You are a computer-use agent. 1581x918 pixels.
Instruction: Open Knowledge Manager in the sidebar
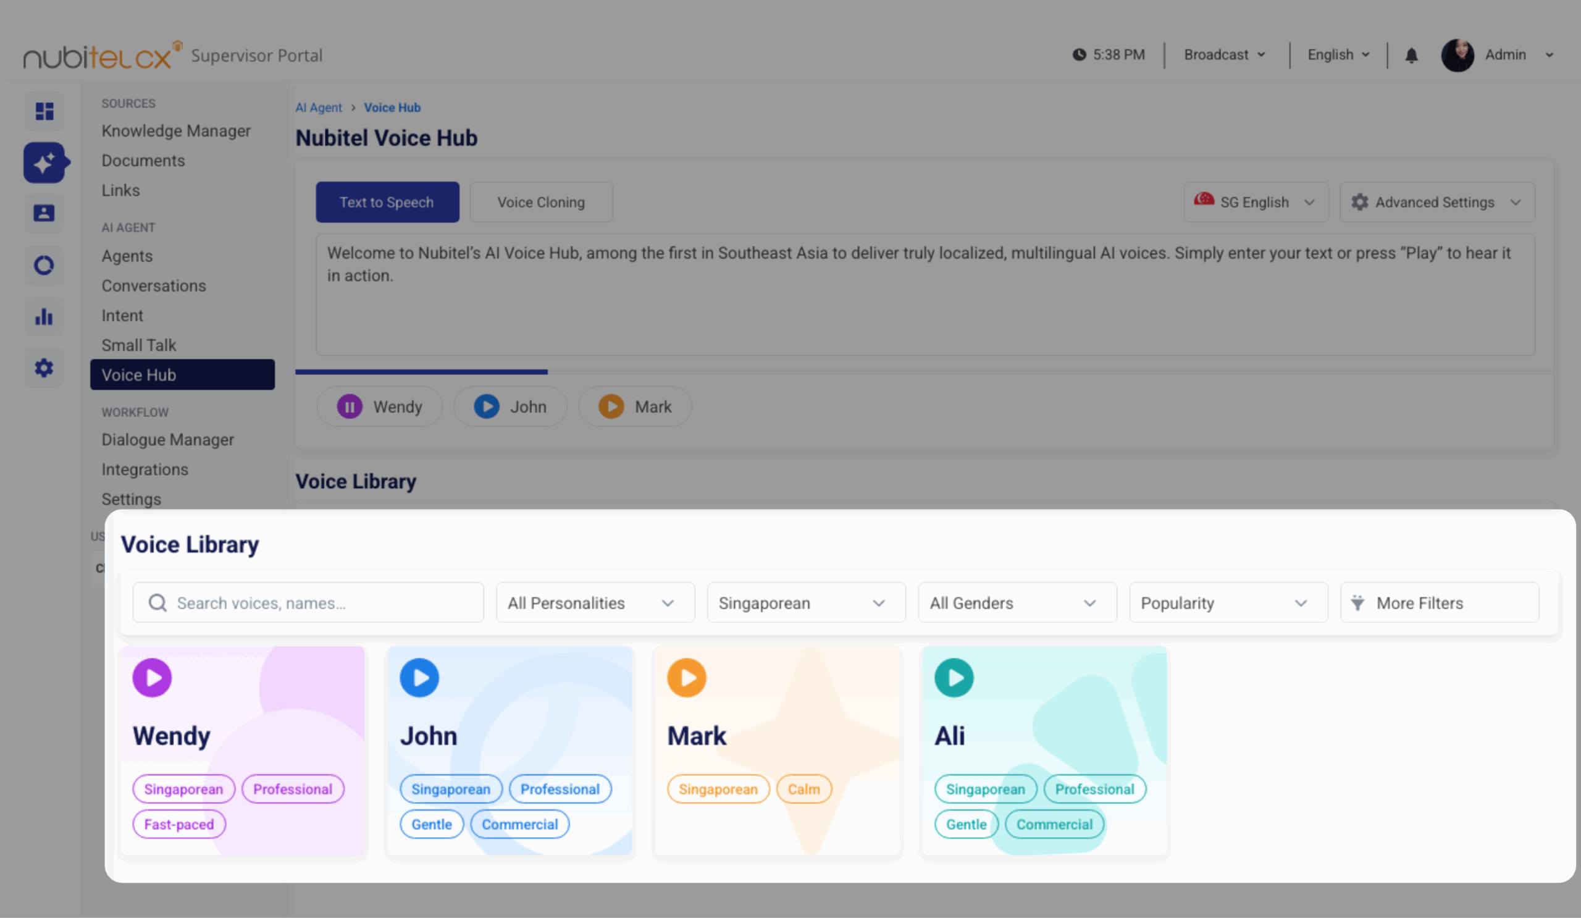pos(176,130)
